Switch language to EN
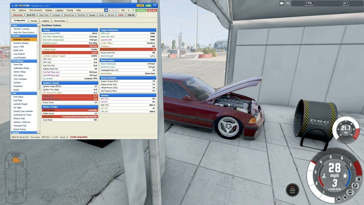364x205 pixels. 106,10
